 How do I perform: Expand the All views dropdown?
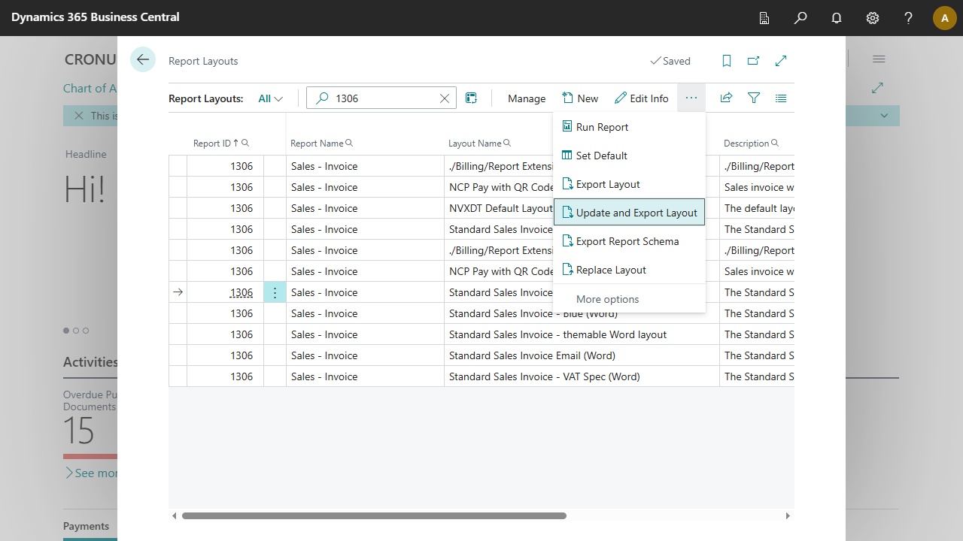tap(271, 98)
